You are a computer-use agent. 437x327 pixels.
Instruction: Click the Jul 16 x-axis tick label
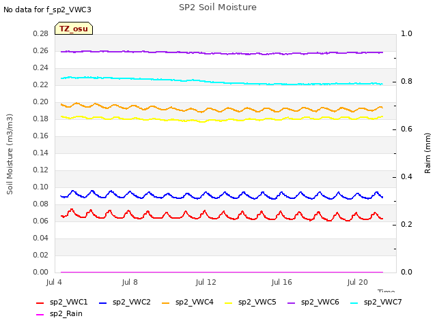282,282
